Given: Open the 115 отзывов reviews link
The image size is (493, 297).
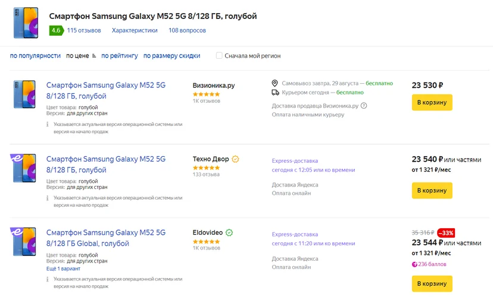Looking at the screenshot, I should tap(84, 30).
